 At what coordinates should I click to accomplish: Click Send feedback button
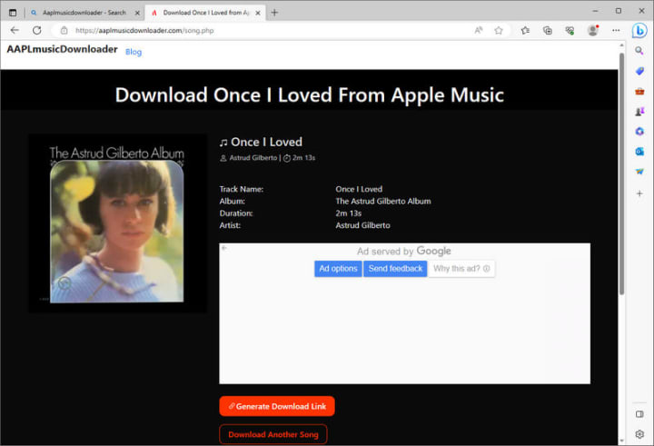pyautogui.click(x=395, y=268)
